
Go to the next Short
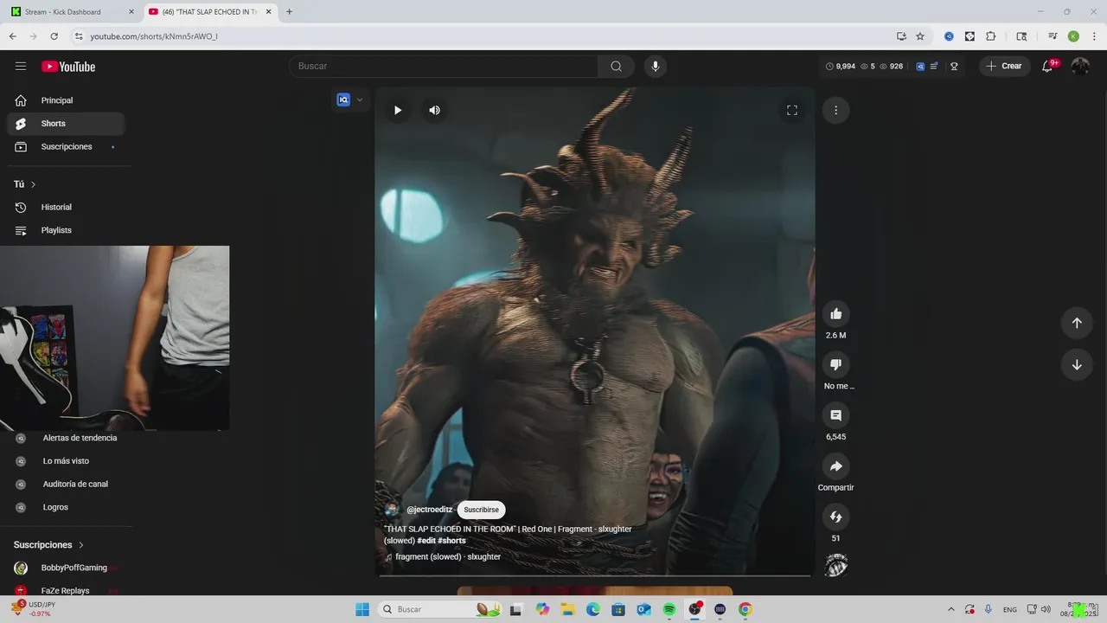[1077, 365]
